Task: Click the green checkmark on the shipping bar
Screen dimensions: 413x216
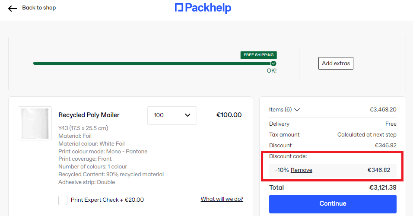Action: [x=273, y=64]
